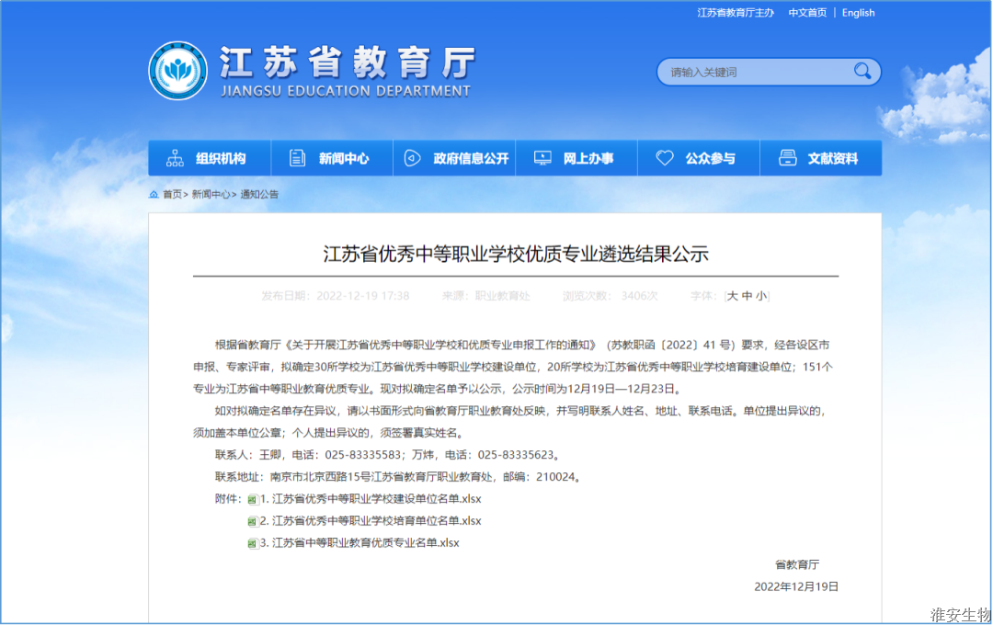Click the 组织机构 org-chart icon

173,157
